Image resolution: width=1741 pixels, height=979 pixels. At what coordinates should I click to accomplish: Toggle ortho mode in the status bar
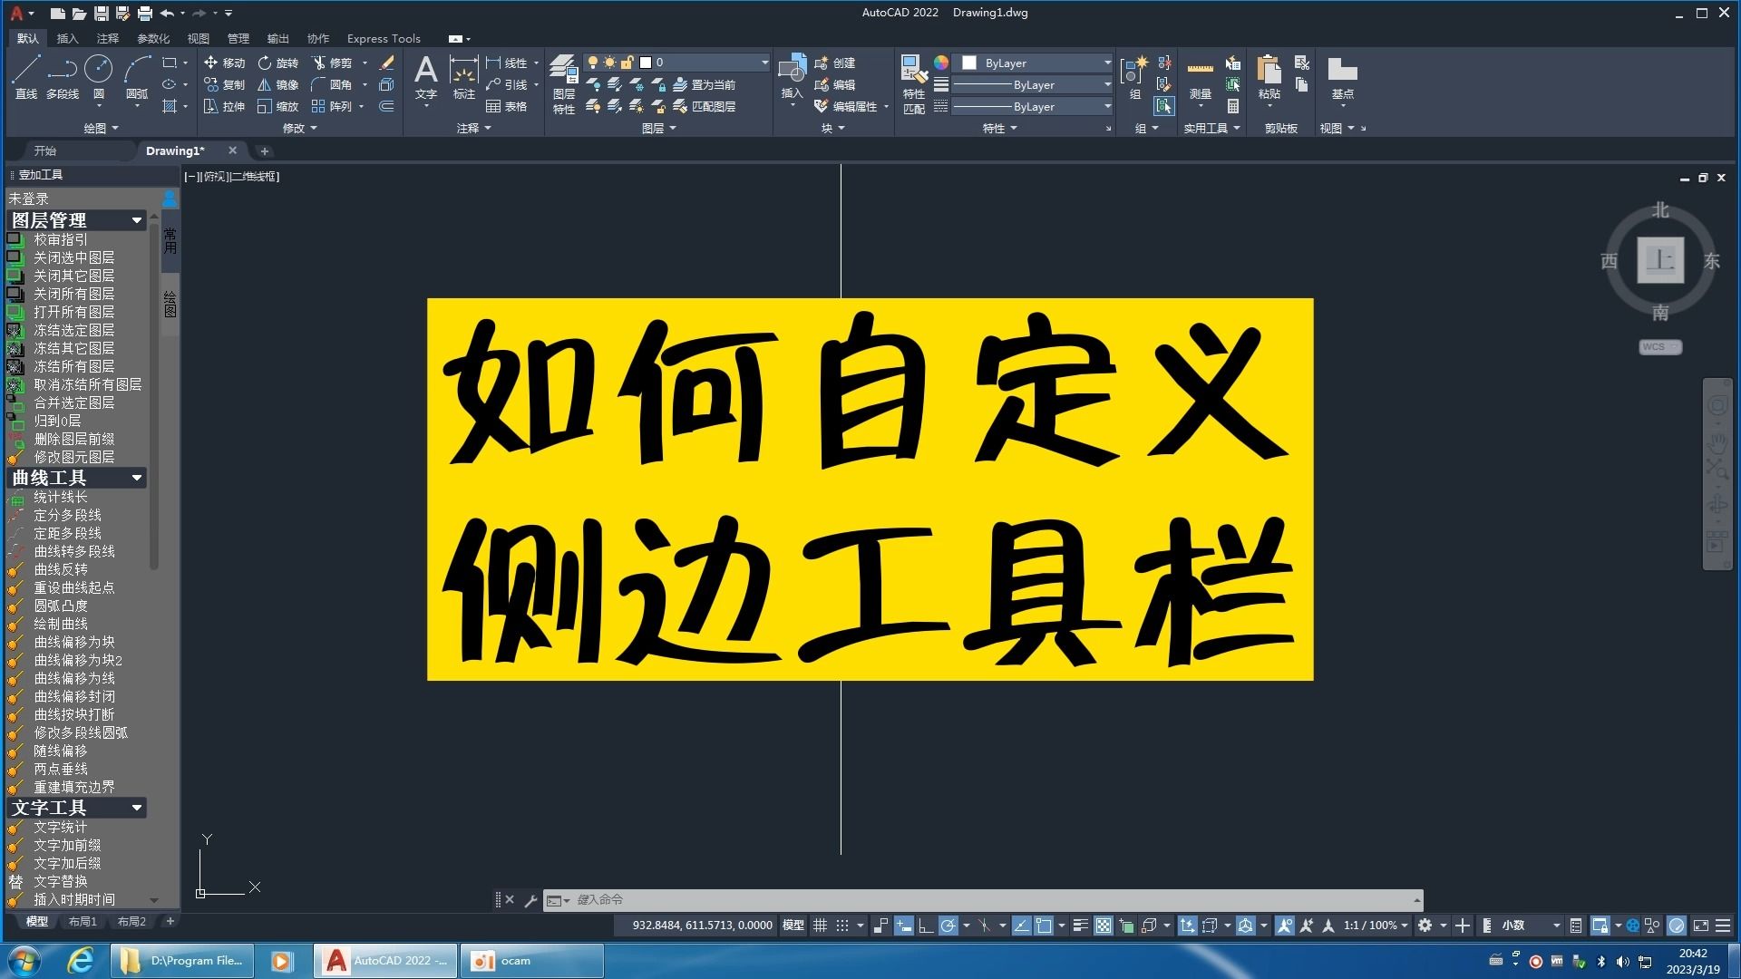(x=925, y=926)
